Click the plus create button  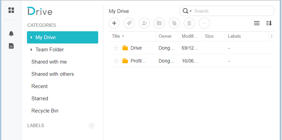click(x=114, y=23)
